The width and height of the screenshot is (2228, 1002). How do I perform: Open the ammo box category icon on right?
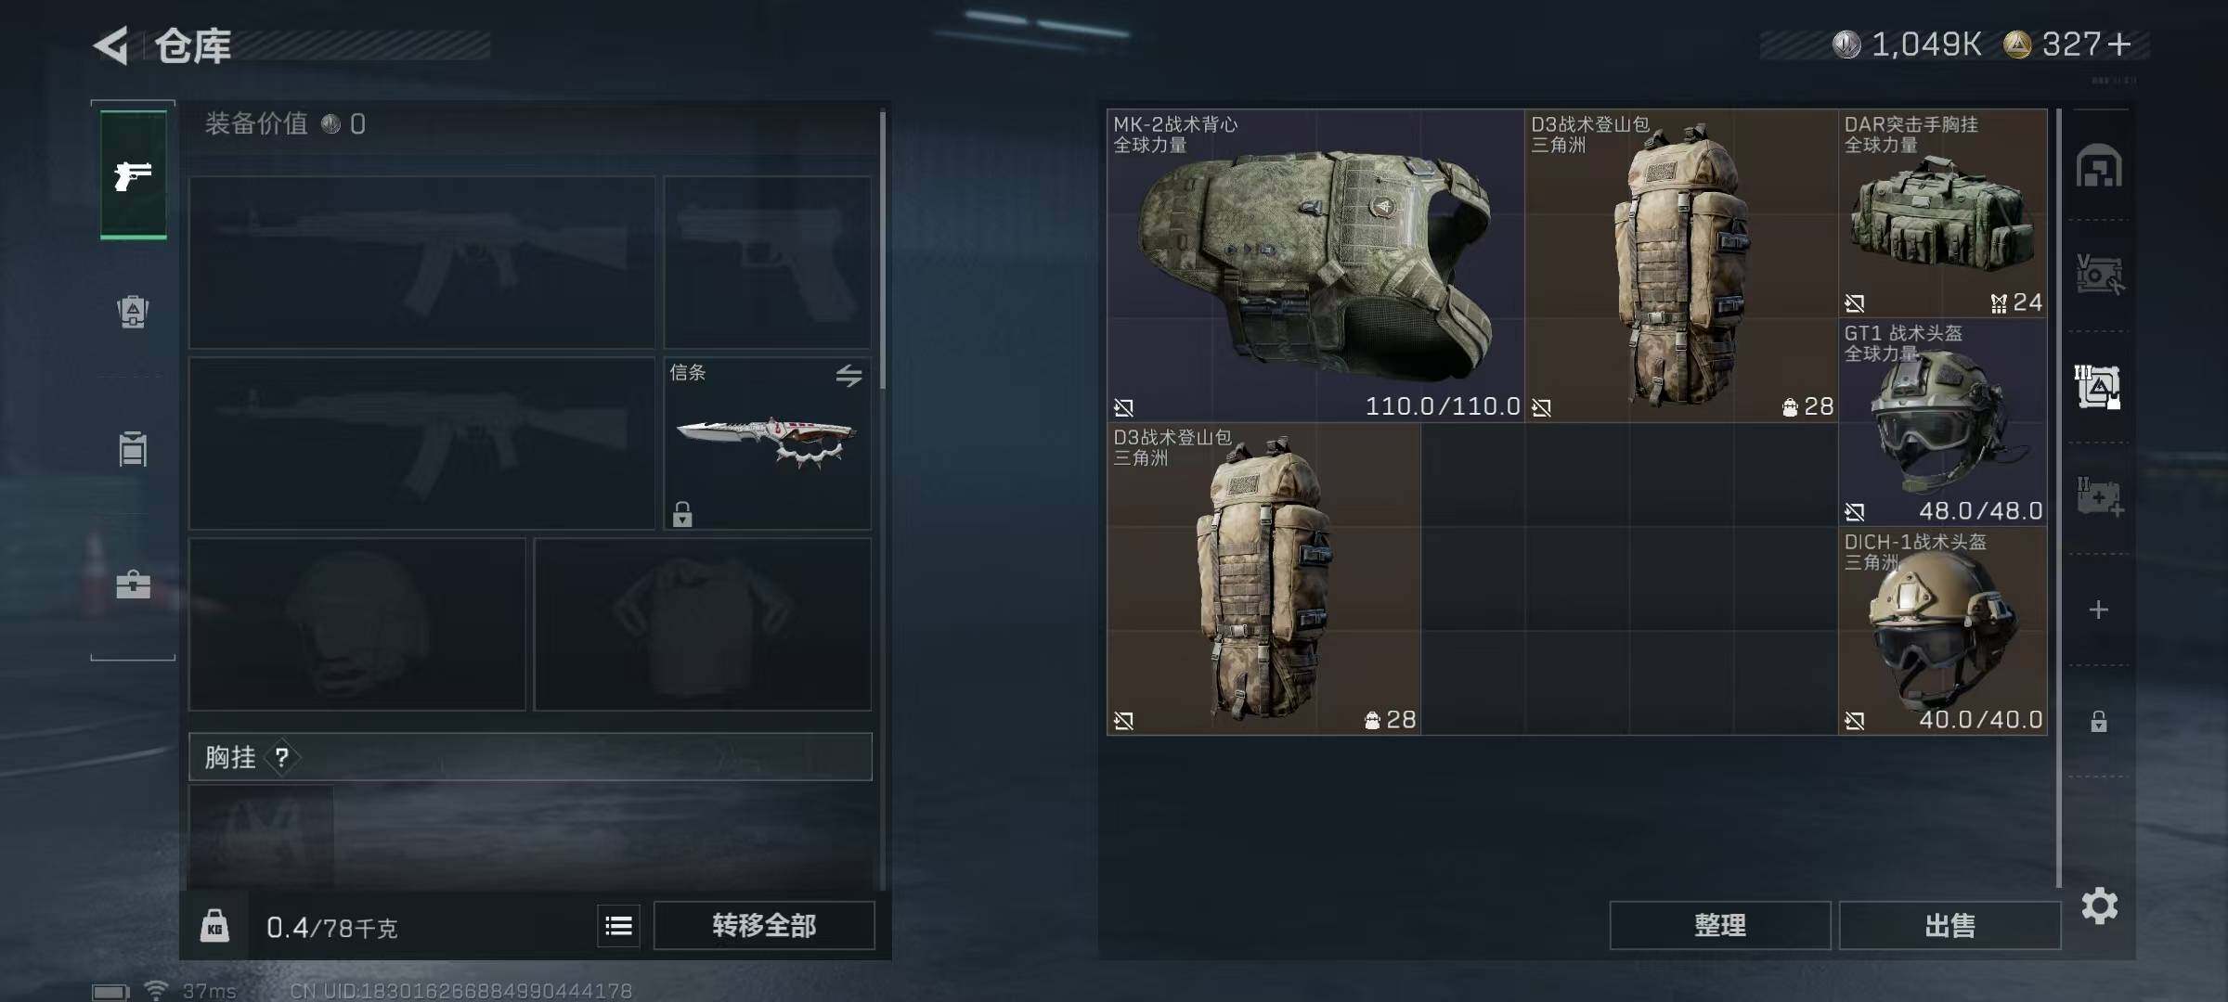click(x=2098, y=276)
